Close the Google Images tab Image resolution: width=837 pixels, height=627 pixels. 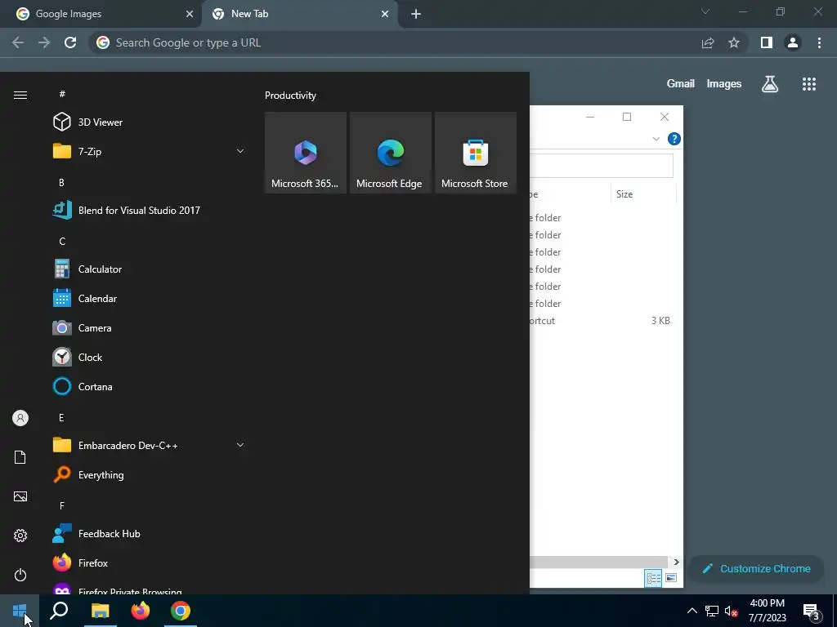click(x=190, y=14)
